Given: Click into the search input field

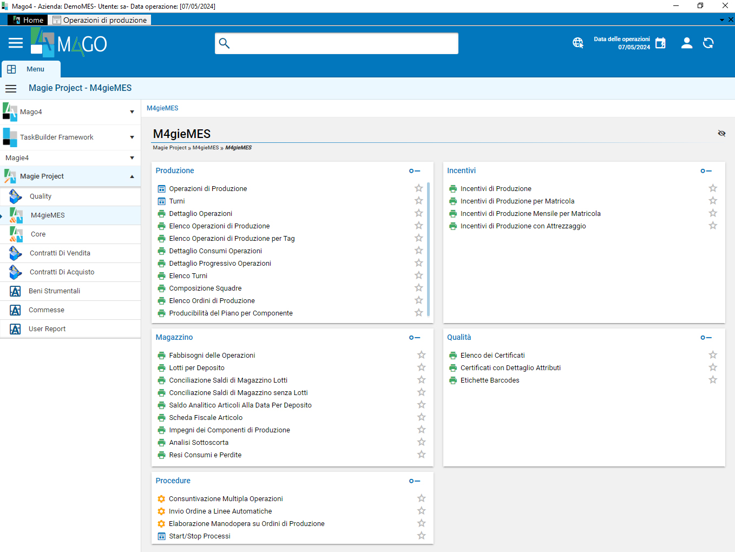Looking at the screenshot, I should point(337,43).
